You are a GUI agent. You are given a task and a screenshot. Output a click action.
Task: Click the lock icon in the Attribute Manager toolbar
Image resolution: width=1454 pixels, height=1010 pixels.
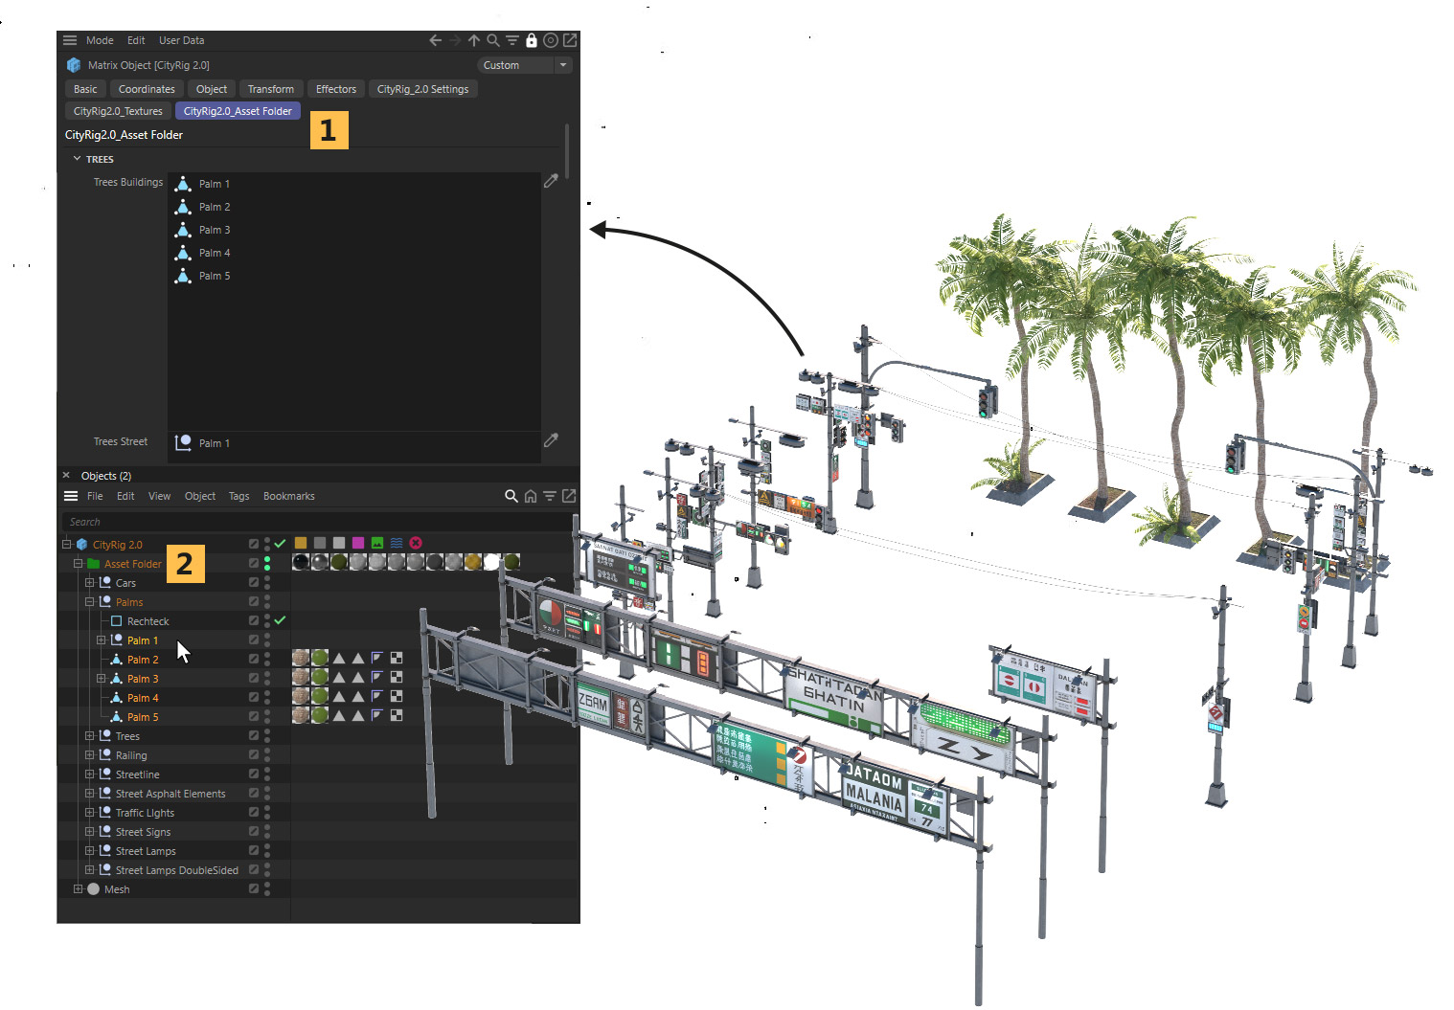point(531,40)
